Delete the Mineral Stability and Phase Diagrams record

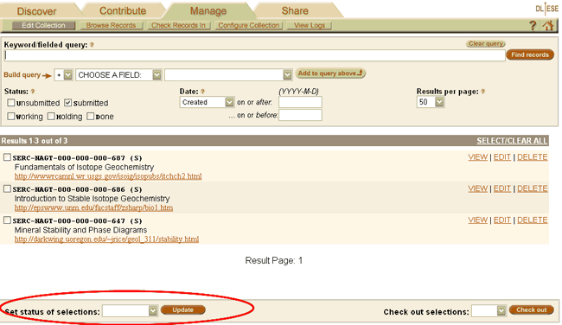pos(533,220)
